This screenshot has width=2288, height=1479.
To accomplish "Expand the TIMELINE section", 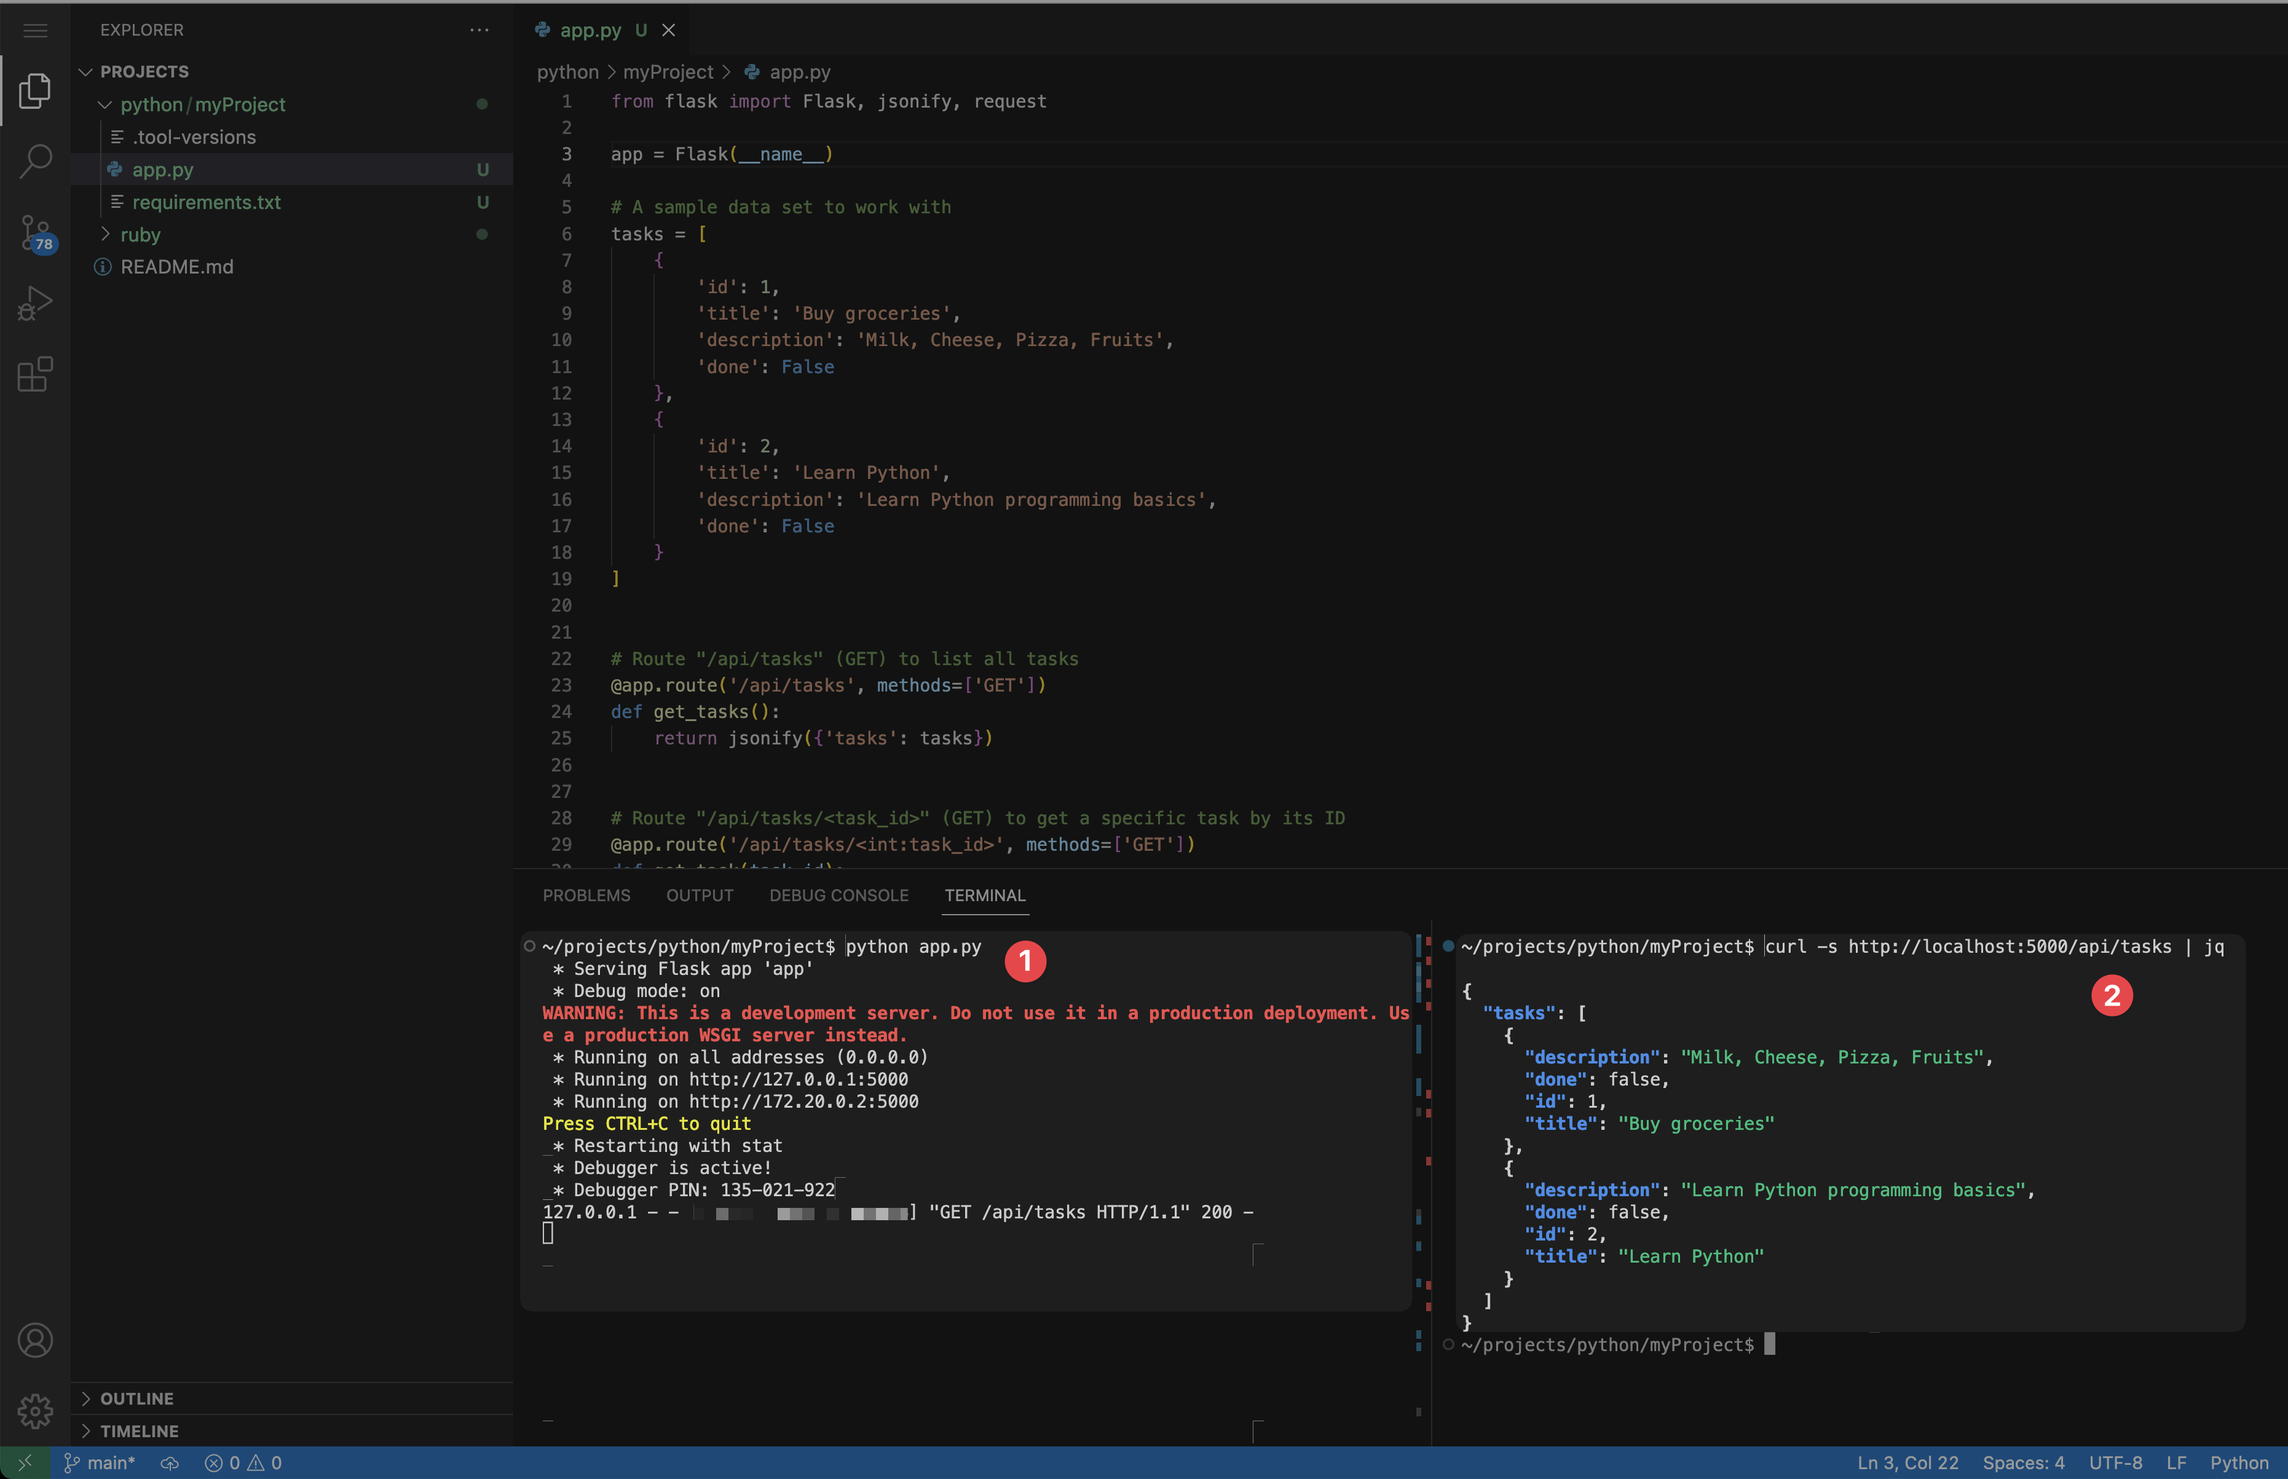I will click(x=138, y=1431).
